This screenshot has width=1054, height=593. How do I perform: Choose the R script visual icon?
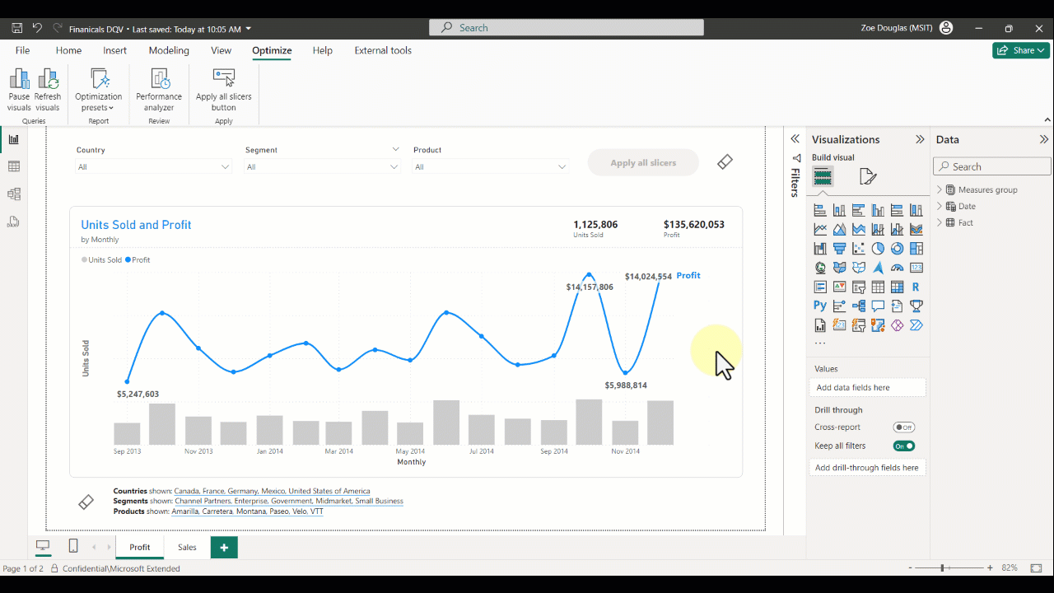click(916, 287)
